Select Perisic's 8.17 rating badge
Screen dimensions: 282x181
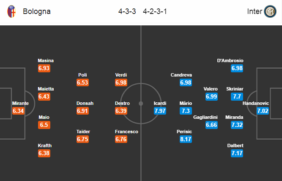(186, 139)
